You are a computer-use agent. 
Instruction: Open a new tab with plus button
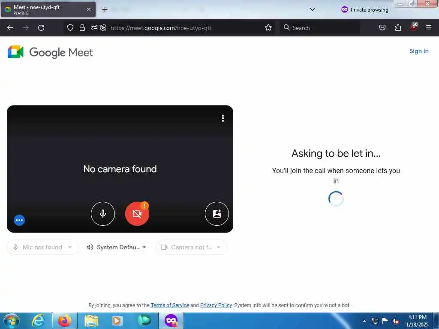(x=105, y=10)
